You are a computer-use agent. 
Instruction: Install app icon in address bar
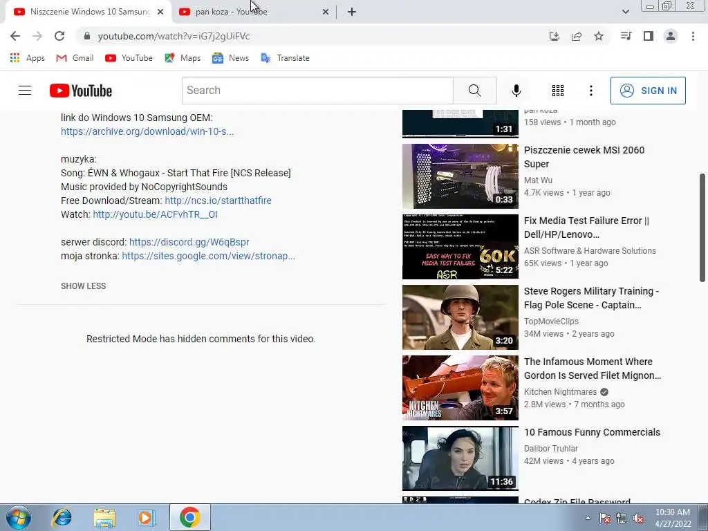(x=554, y=36)
